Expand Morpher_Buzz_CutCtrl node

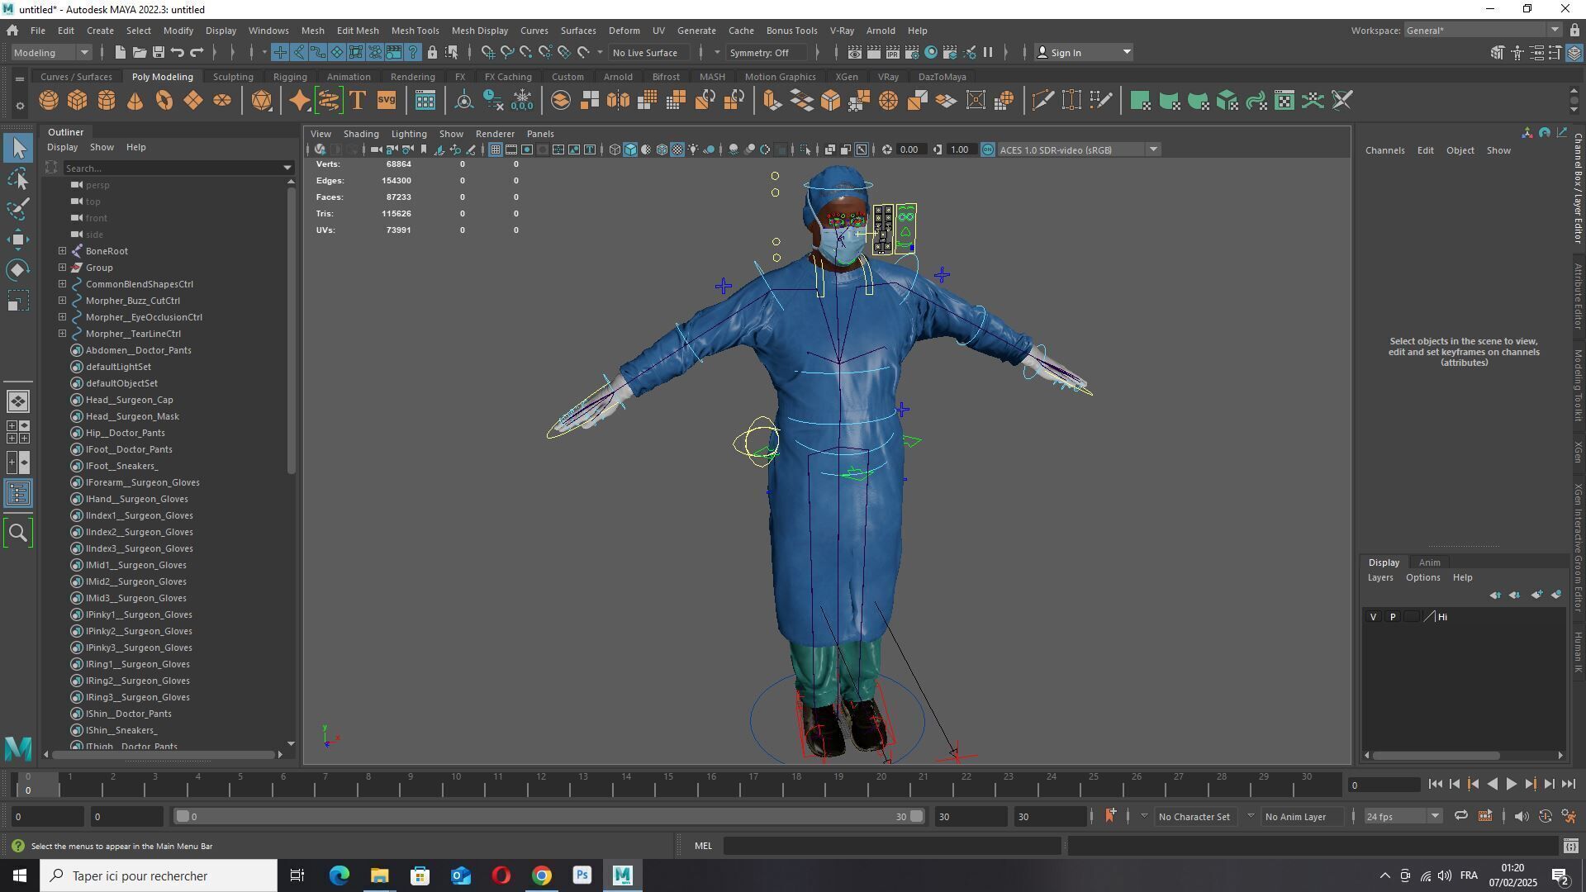(x=63, y=301)
